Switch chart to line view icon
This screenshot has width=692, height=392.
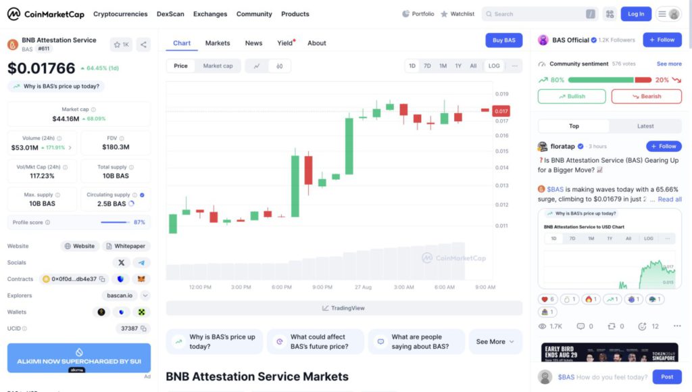pos(257,66)
